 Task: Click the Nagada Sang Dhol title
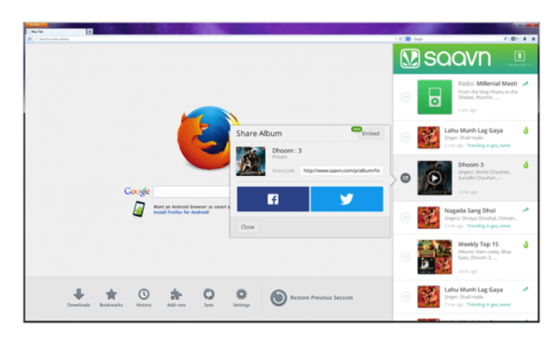tap(470, 210)
